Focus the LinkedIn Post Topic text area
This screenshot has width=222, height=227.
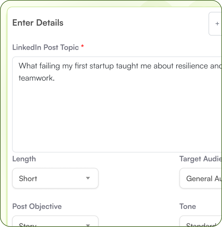coord(116,116)
